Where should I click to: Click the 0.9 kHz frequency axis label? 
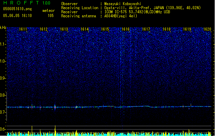[3, 78]
